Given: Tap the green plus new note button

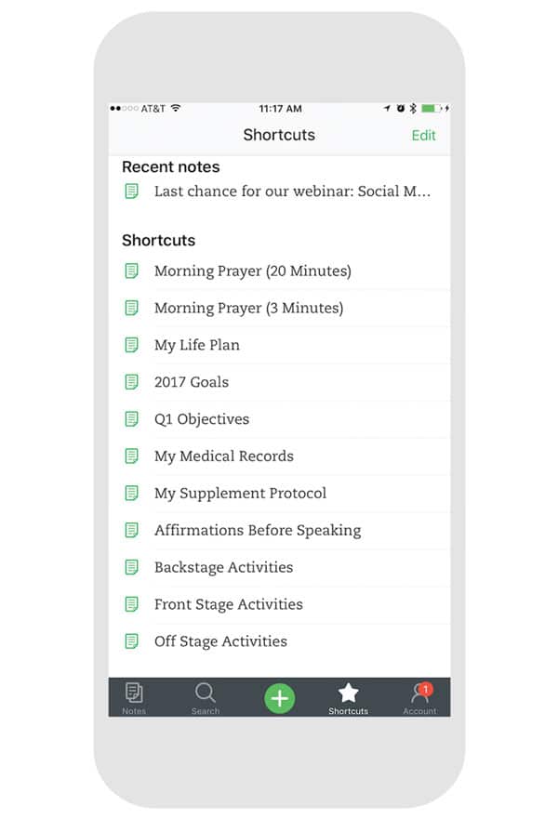Looking at the screenshot, I should (279, 698).
